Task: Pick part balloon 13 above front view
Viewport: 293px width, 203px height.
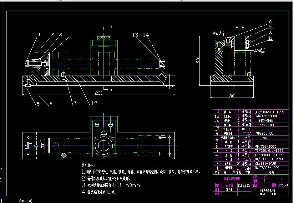Action: (x=135, y=35)
